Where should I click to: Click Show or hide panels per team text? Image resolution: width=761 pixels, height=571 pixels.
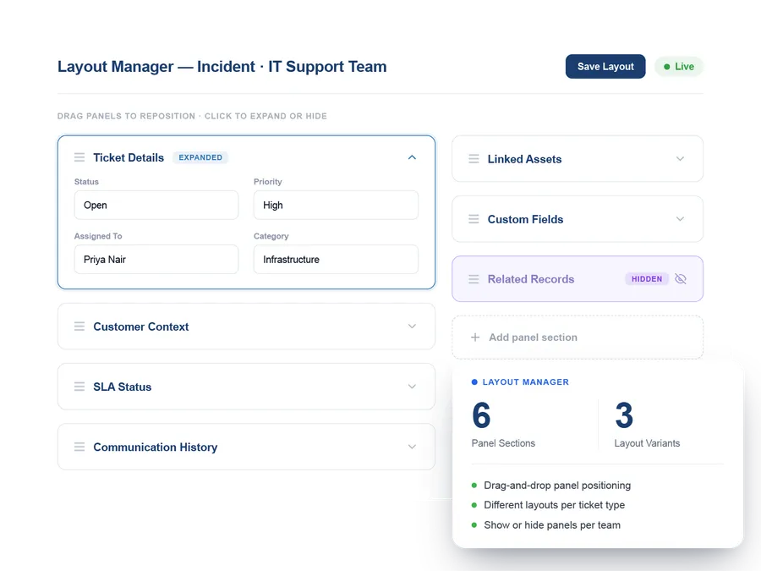click(x=552, y=524)
